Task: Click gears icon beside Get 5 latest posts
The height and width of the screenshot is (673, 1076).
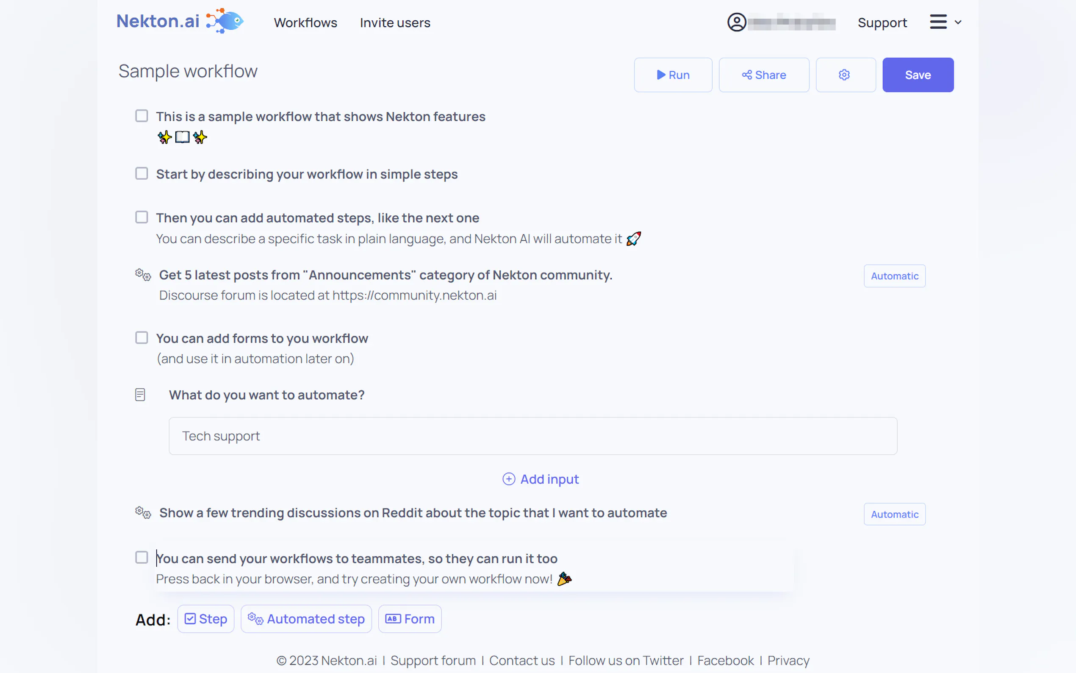Action: point(143,275)
